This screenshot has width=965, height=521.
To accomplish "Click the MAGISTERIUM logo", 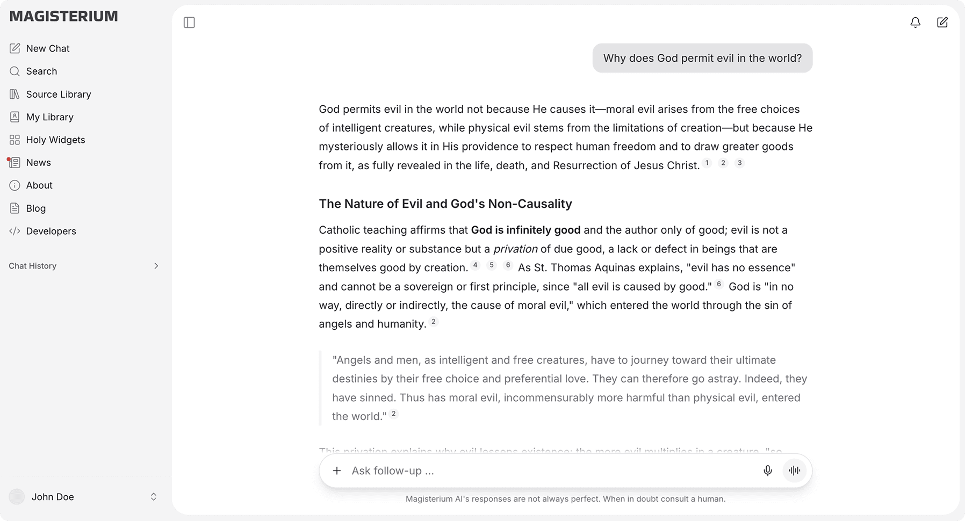I will [x=63, y=16].
